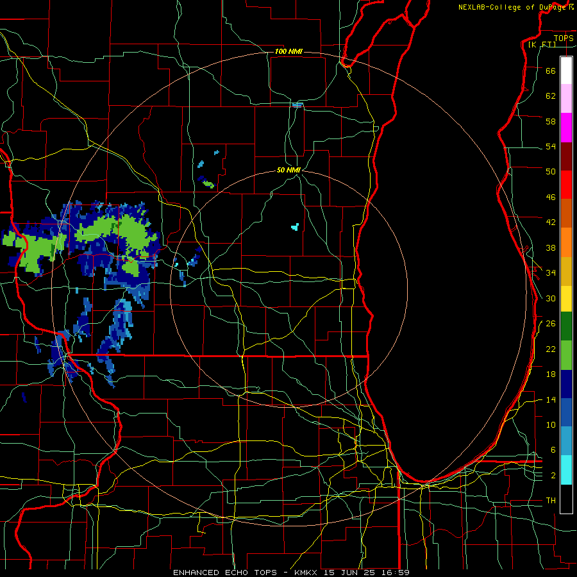Click the small green echo below 50 NMI label
Screen dimensions: 577x577
(x=208, y=184)
